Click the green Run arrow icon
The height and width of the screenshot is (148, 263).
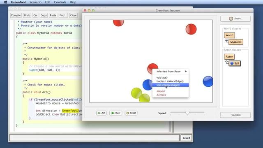pos(113,113)
